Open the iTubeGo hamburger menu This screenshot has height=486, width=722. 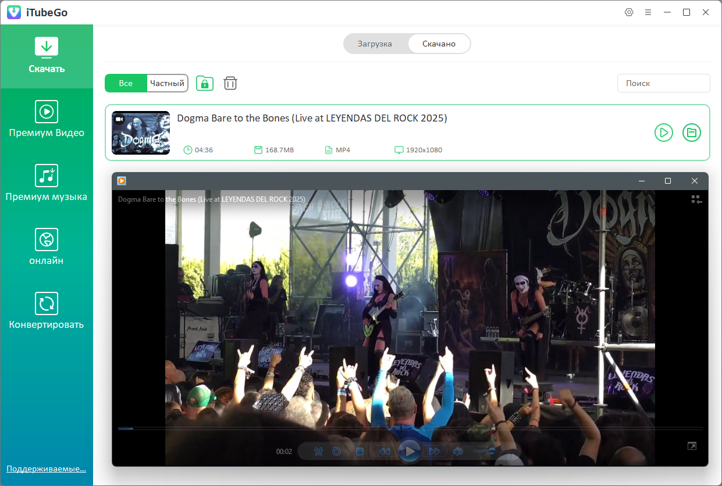[x=648, y=12]
